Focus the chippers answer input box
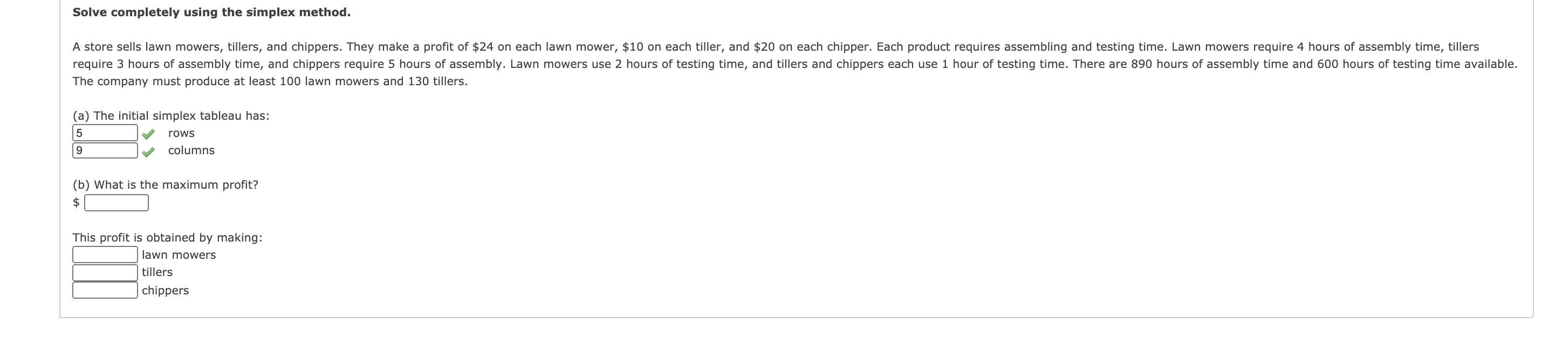Image resolution: width=1548 pixels, height=337 pixels. coord(105,290)
